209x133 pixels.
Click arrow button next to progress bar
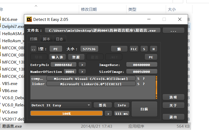pyautogui.click(x=108, y=113)
